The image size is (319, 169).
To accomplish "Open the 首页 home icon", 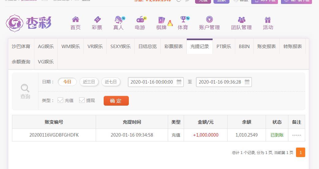I will coord(75,20).
